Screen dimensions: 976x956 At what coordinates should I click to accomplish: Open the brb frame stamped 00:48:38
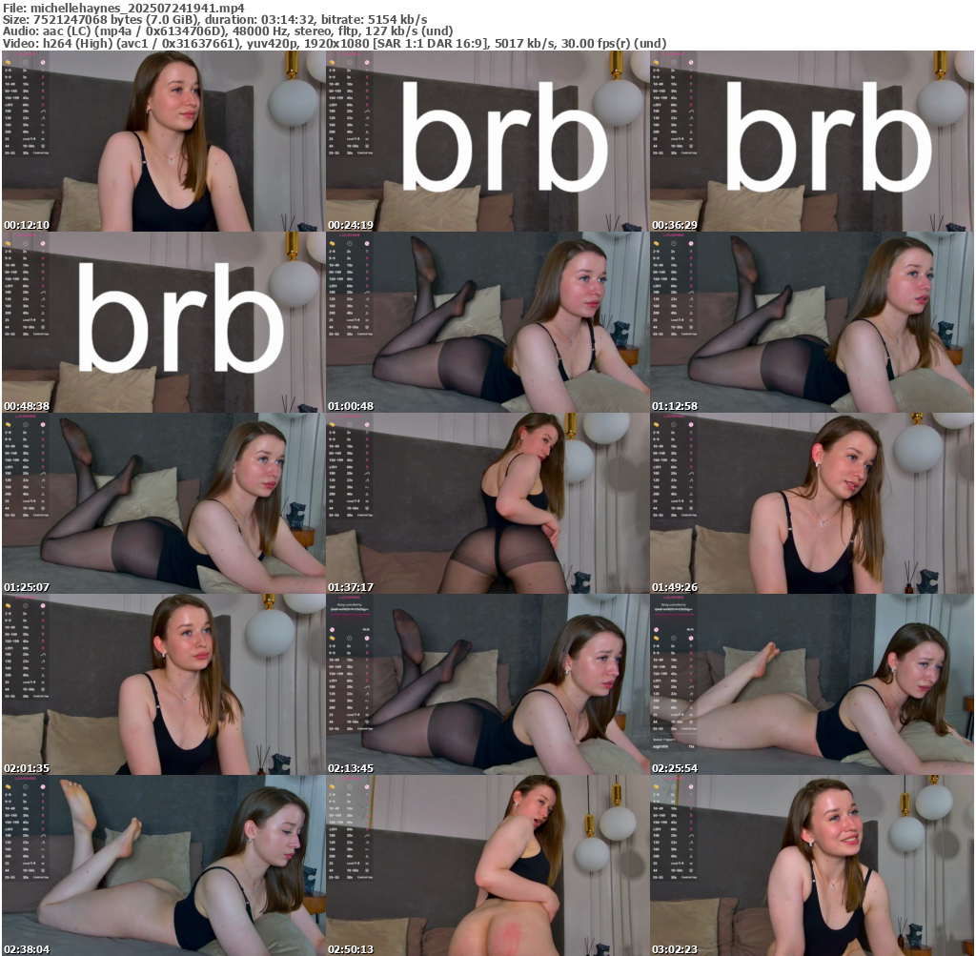163,322
